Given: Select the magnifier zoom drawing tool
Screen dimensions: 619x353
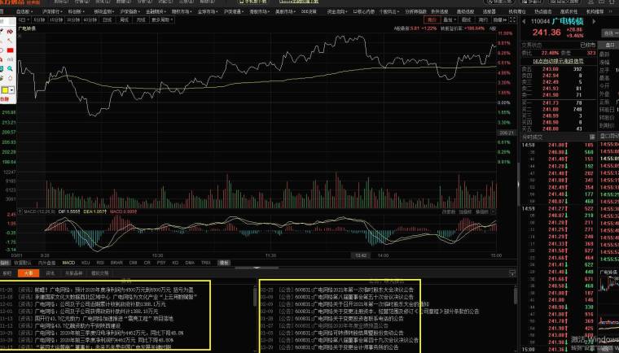Looking at the screenshot, I should coord(10,68).
